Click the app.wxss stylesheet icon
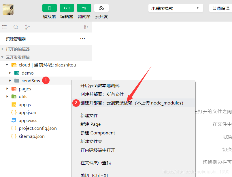This screenshot has width=232, height=177. coord(14,120)
